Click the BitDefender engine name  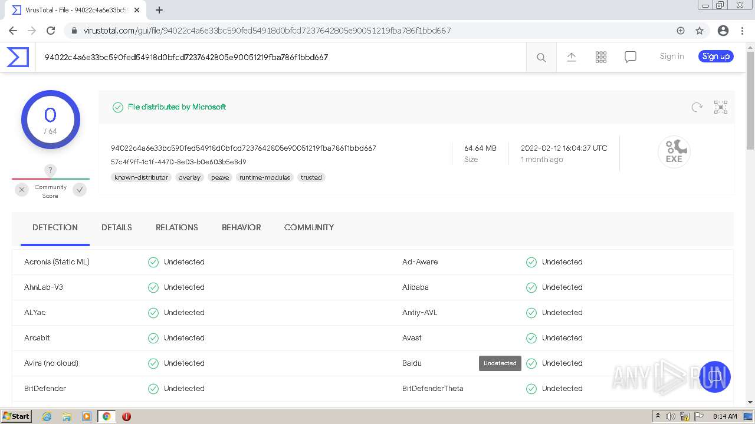click(x=45, y=389)
